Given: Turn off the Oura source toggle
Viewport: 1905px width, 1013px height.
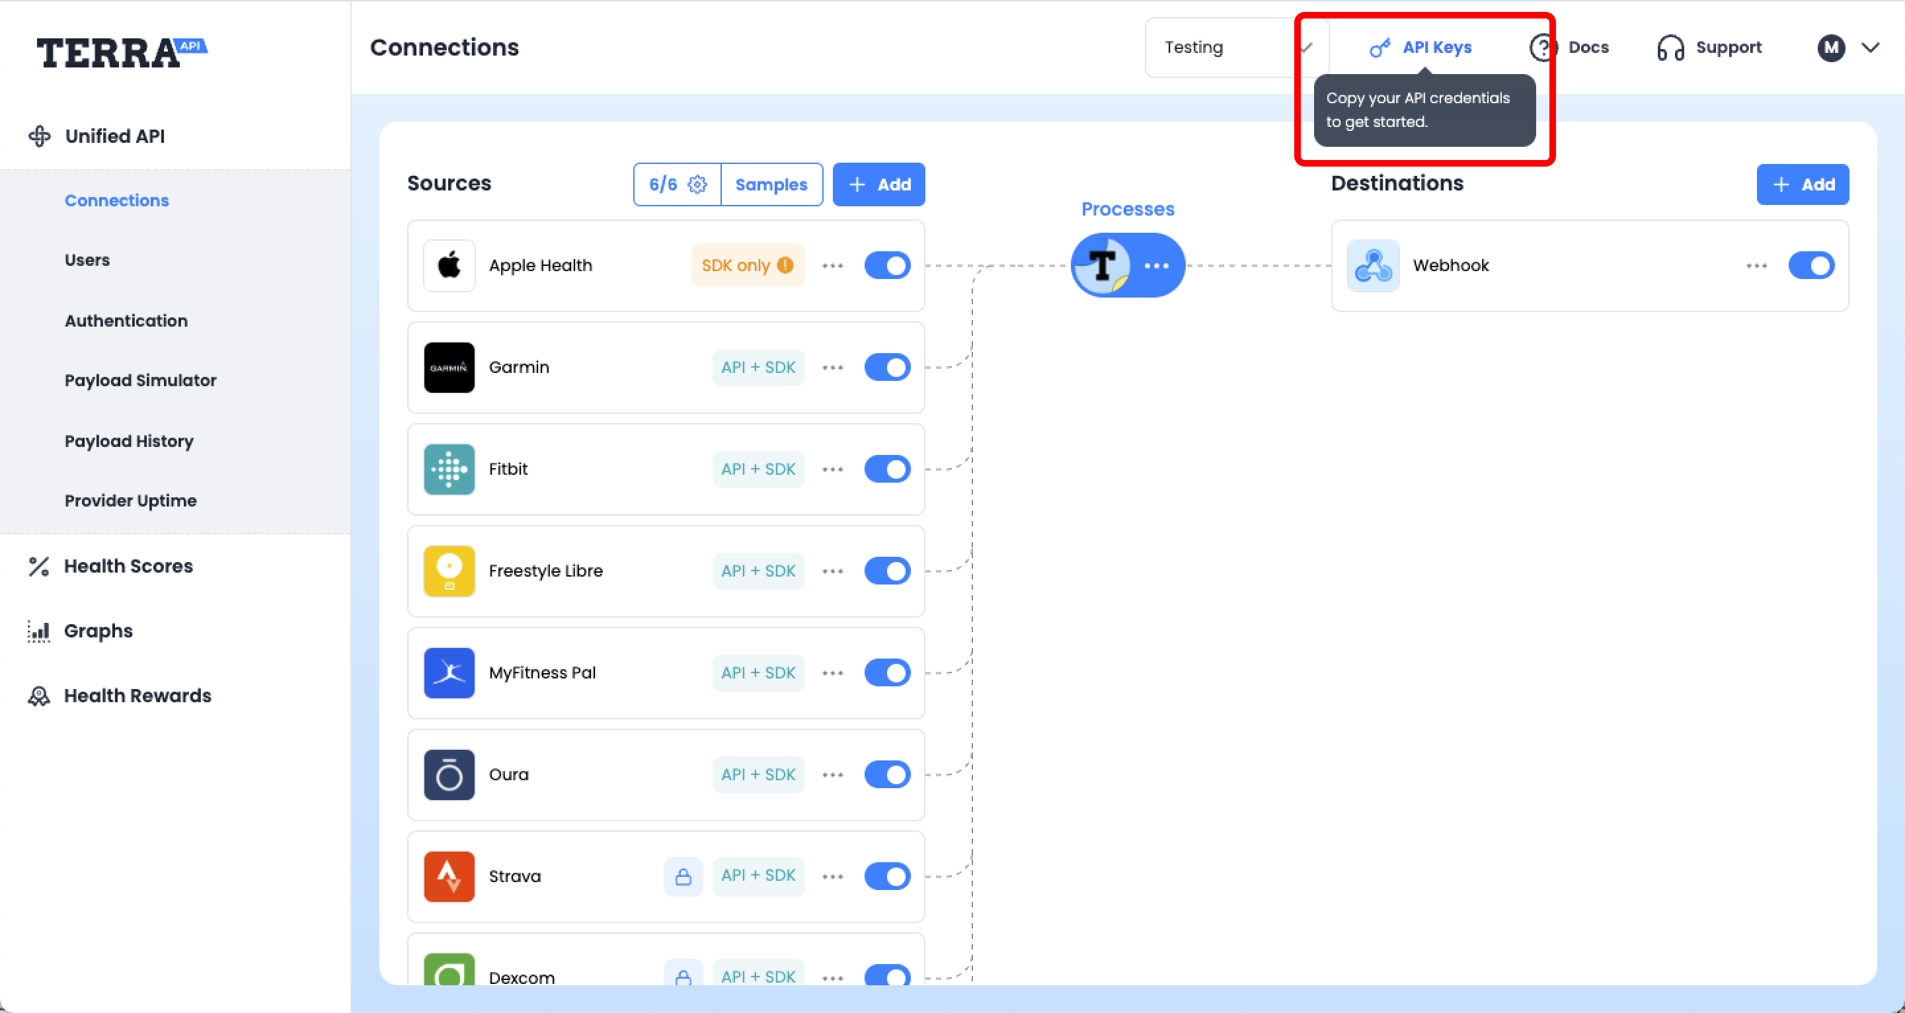Looking at the screenshot, I should click(886, 775).
